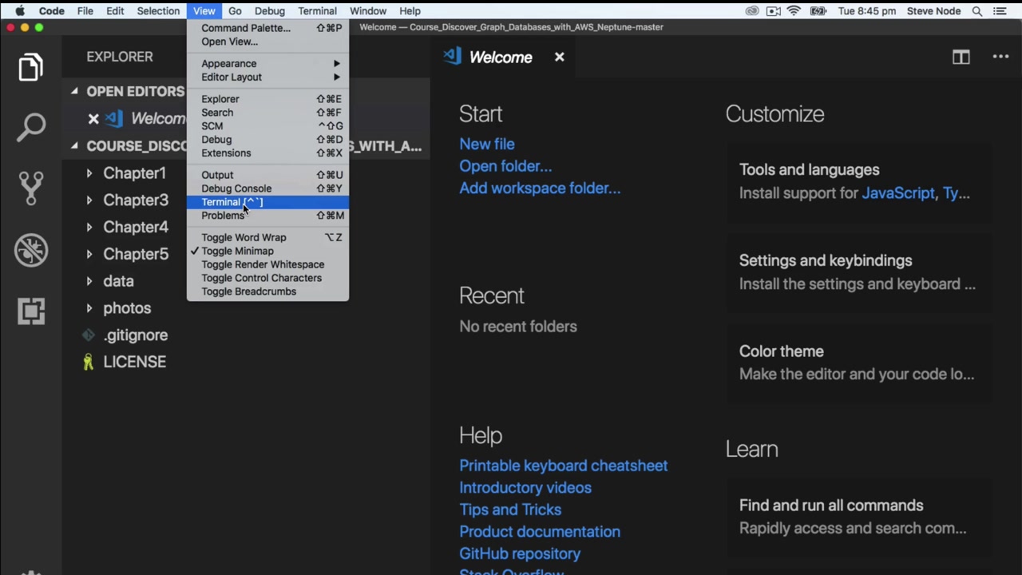1022x575 pixels.
Task: Open the GitHub repository link
Action: (520, 553)
